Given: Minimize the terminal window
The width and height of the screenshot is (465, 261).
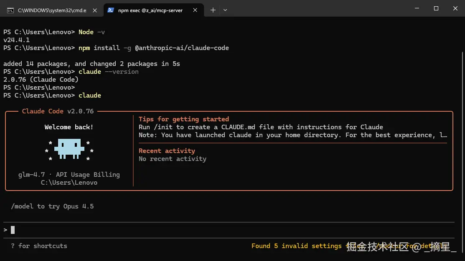Looking at the screenshot, I should coord(417,8).
